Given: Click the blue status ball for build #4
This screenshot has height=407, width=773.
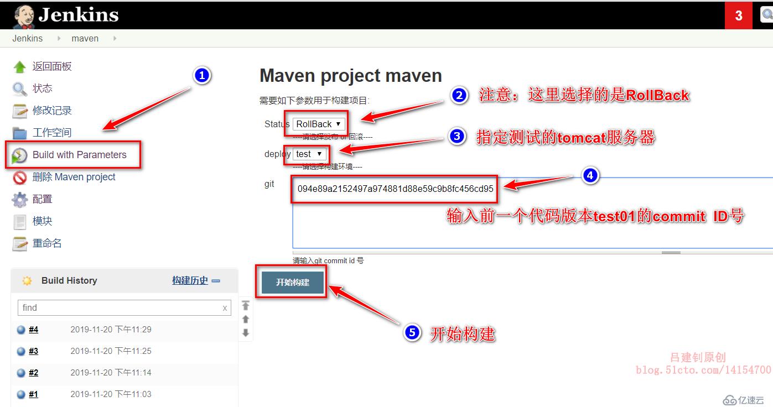Looking at the screenshot, I should [x=21, y=330].
